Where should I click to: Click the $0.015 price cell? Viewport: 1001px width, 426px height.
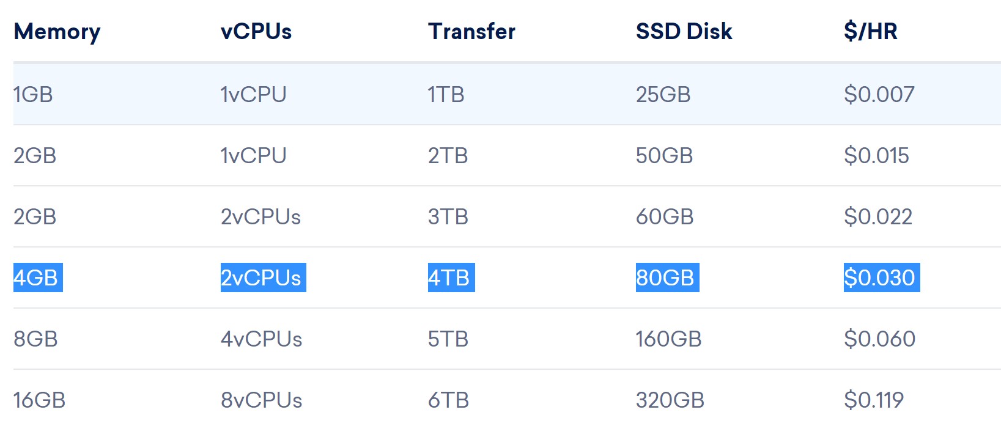point(876,156)
